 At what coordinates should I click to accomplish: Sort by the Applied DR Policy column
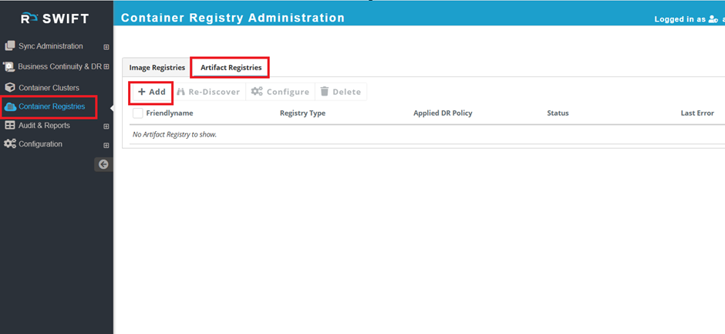tap(443, 113)
